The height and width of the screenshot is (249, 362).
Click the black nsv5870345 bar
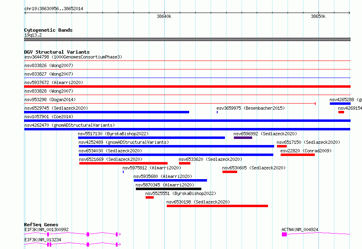coord(168,189)
